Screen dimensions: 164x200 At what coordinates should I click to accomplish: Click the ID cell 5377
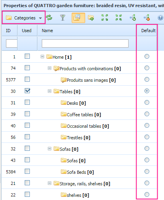[11, 80]
